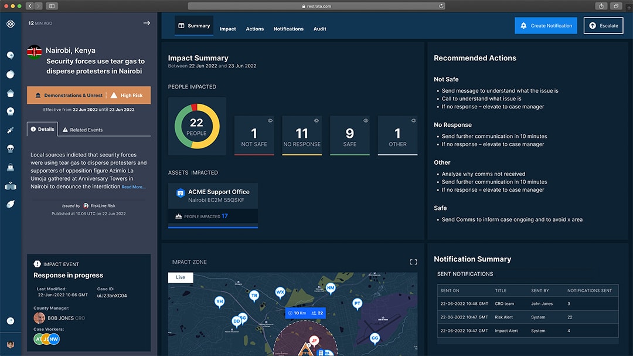Select the YH person marker on map
Viewport: 633px width, 356px height.
(219, 302)
